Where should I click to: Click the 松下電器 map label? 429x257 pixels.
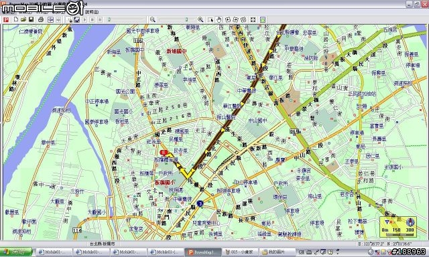tap(357, 221)
